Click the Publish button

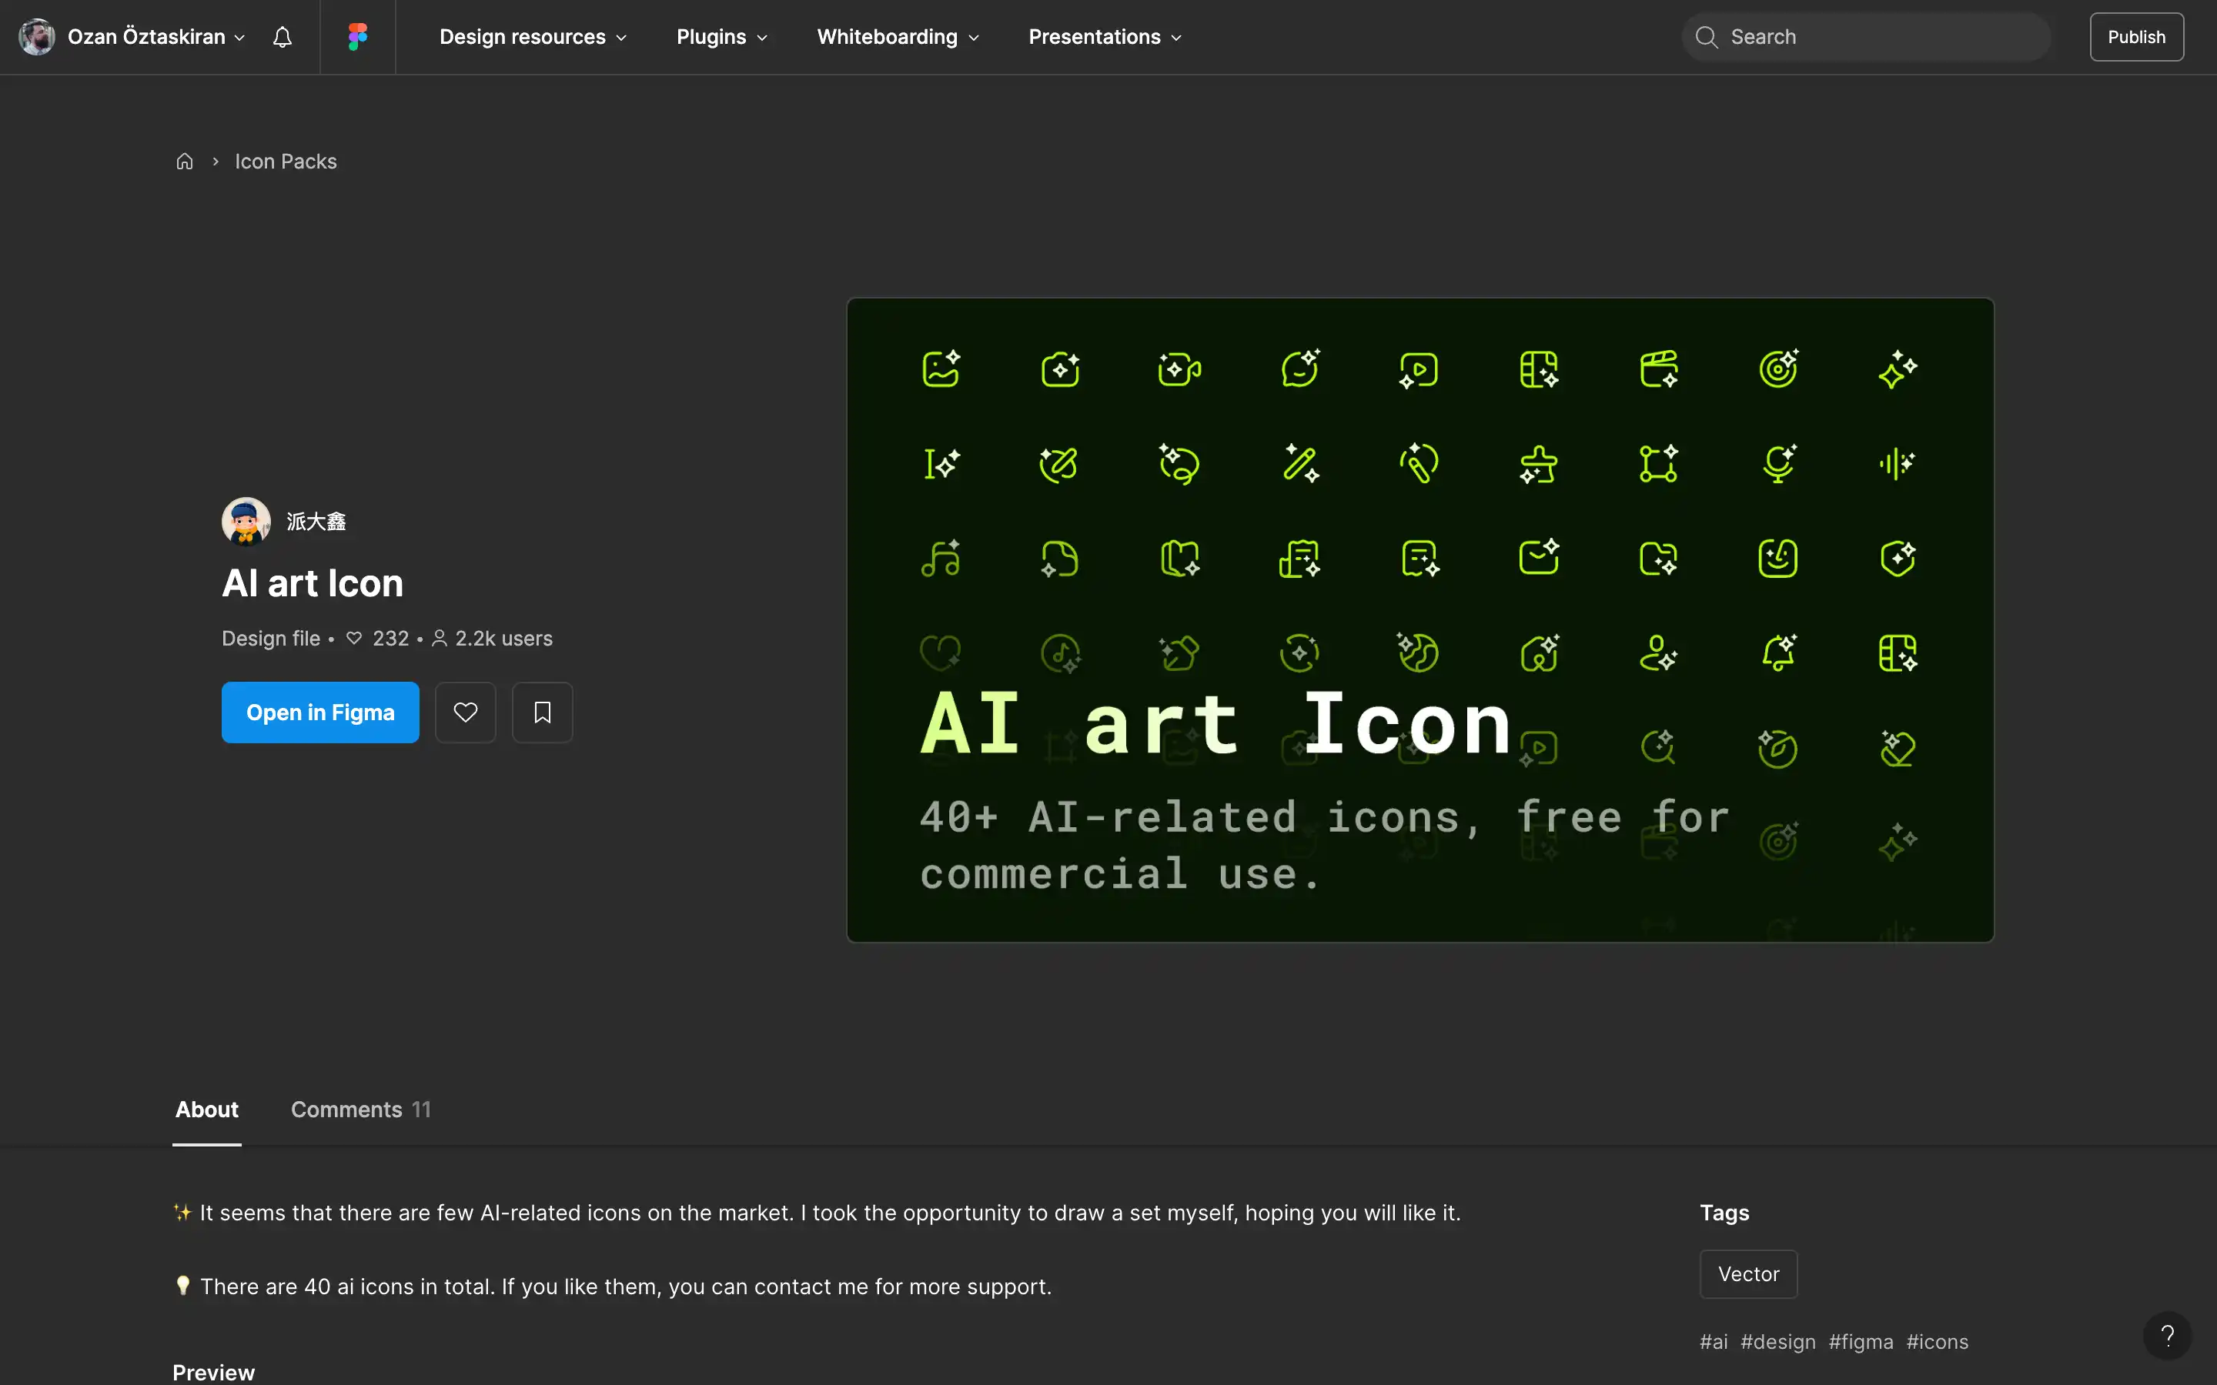(2136, 37)
